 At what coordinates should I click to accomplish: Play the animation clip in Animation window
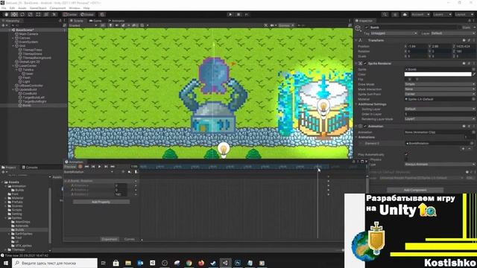(99, 167)
